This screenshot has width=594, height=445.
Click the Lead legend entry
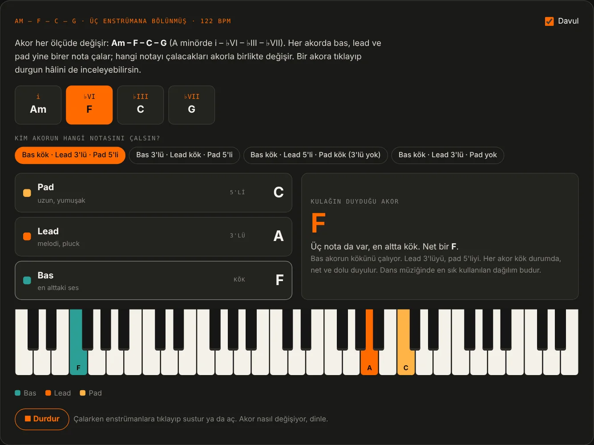[x=58, y=393]
